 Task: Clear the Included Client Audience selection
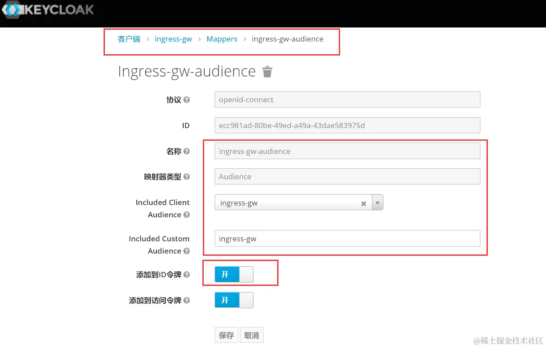(x=363, y=203)
